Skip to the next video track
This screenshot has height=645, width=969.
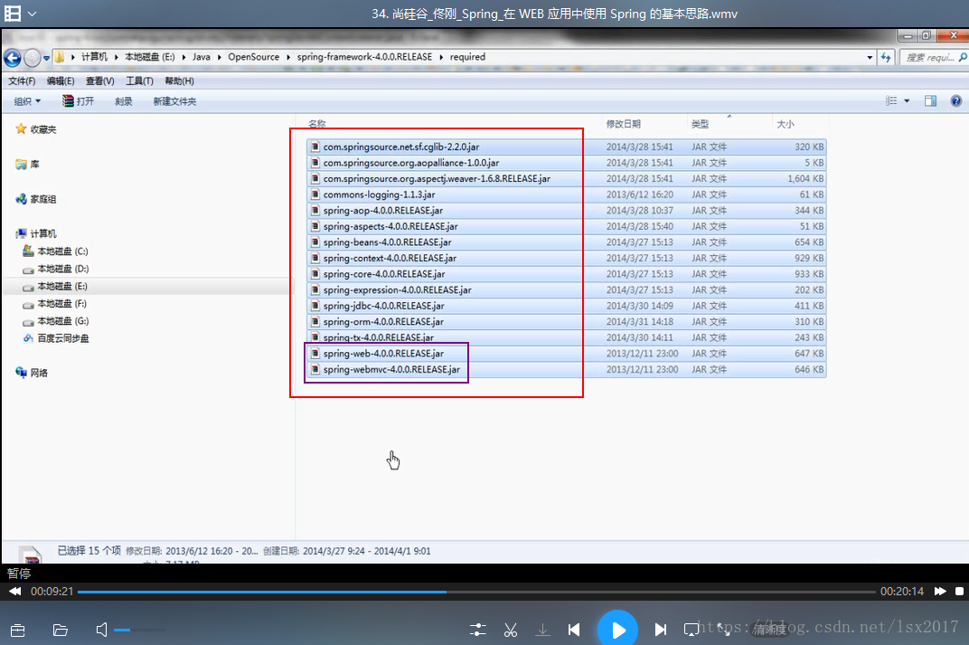[x=660, y=630]
